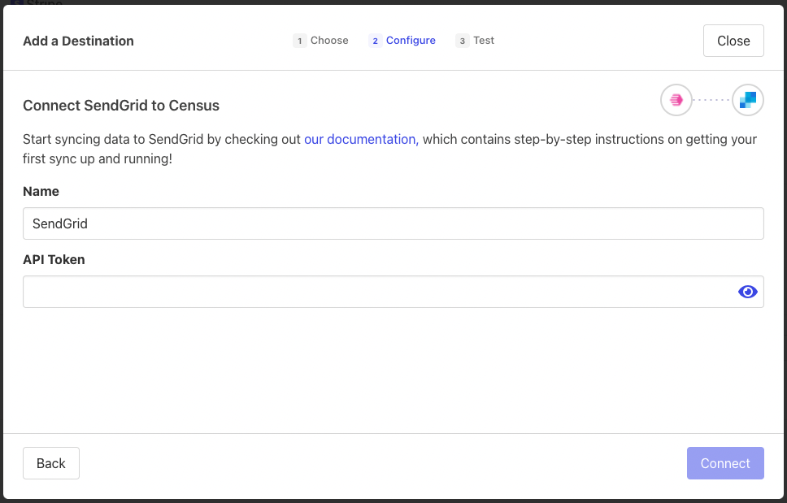Viewport: 787px width, 503px height.
Task: Click the "Add a Destination" dialog title
Action: tap(78, 41)
